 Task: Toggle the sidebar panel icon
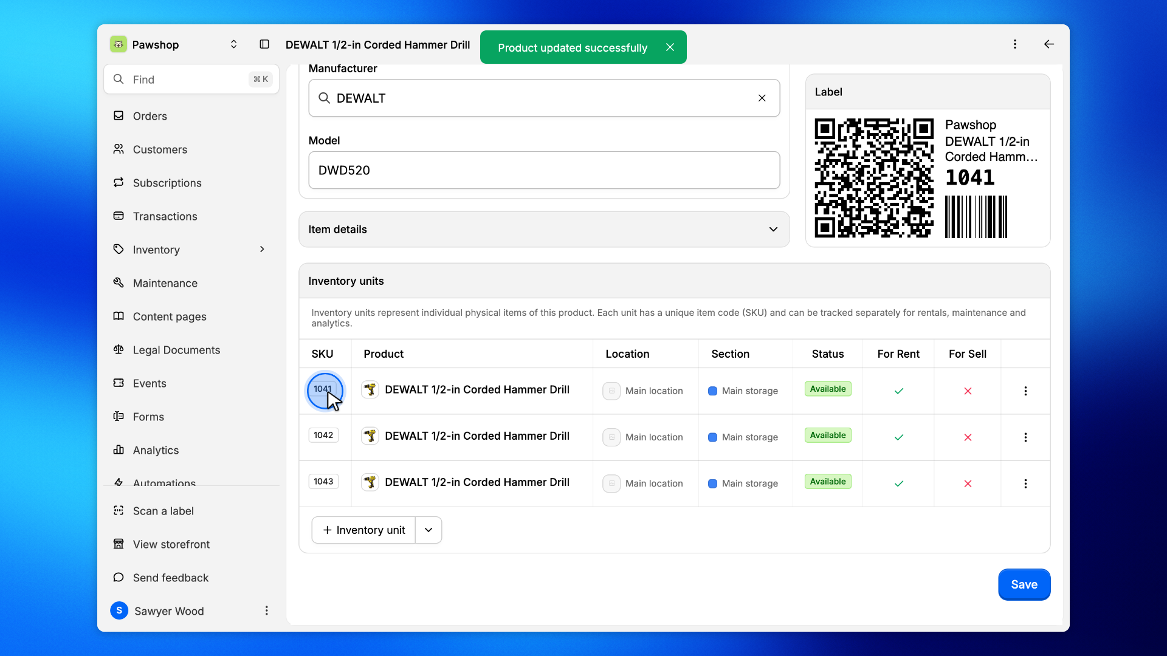[x=264, y=44]
